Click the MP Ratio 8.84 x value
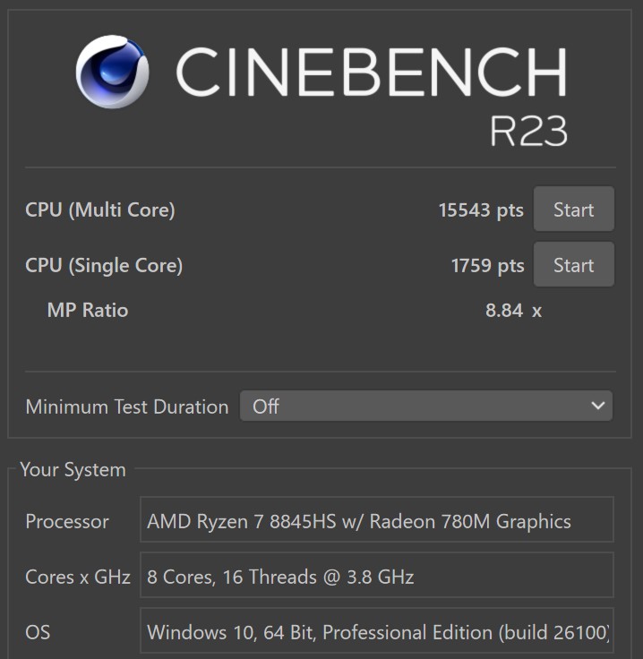Viewport: 643px width, 659px height. pyautogui.click(x=512, y=311)
